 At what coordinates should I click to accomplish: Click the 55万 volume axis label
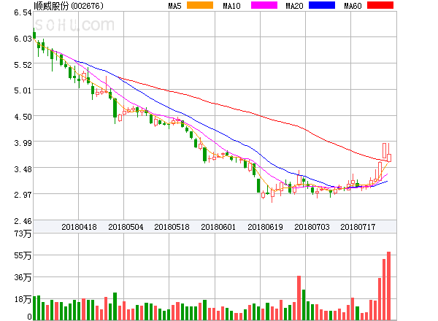pos(23,255)
